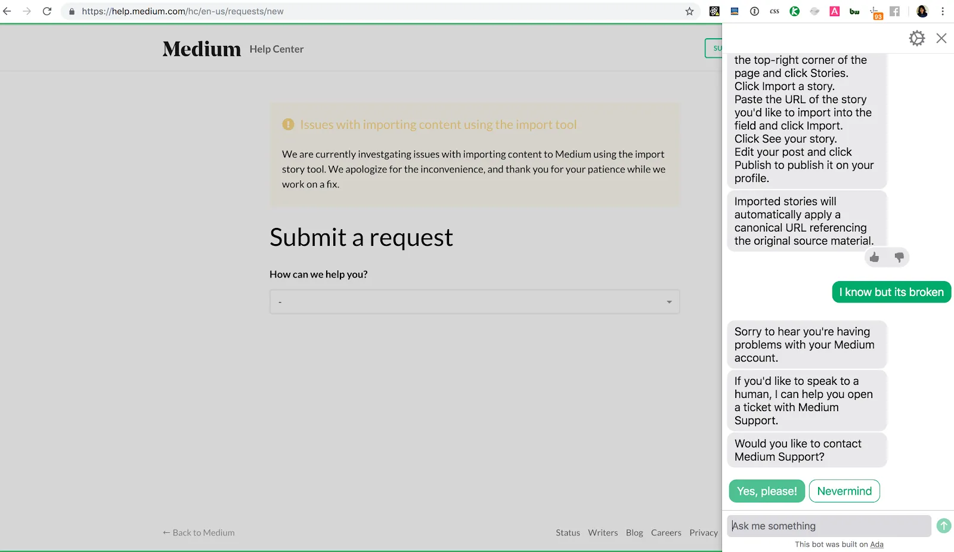Image resolution: width=954 pixels, height=552 pixels.
Task: Open the Blog footer link
Action: (x=634, y=533)
